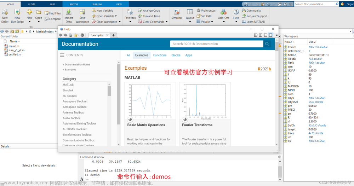This screenshot has height=186, width=354.
Task: Switch to the PLOTS tab
Action: point(32,4)
